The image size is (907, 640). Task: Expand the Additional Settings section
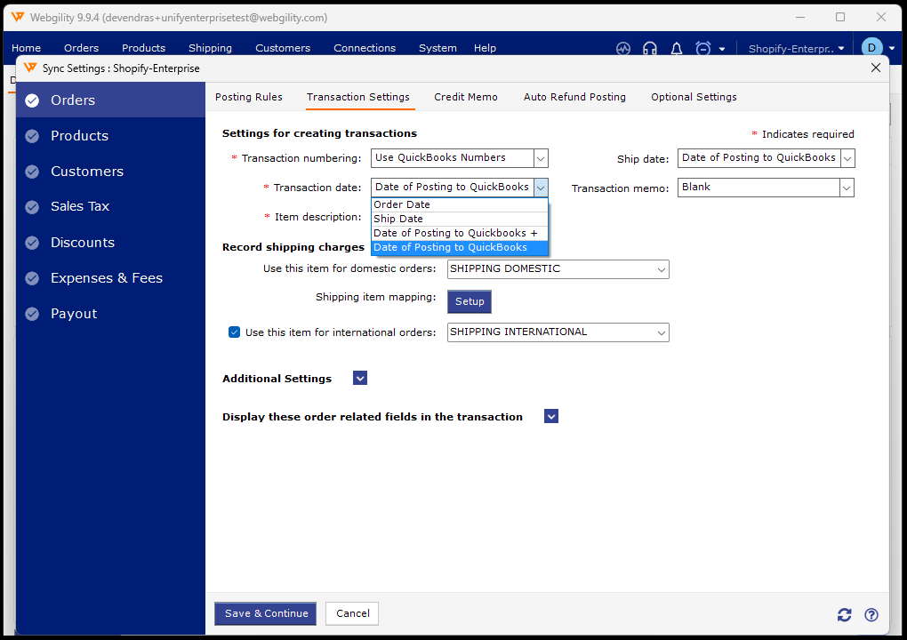coord(360,379)
